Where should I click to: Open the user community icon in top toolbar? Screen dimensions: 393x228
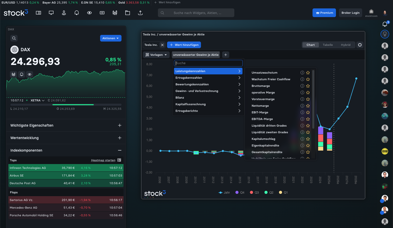[64, 13]
